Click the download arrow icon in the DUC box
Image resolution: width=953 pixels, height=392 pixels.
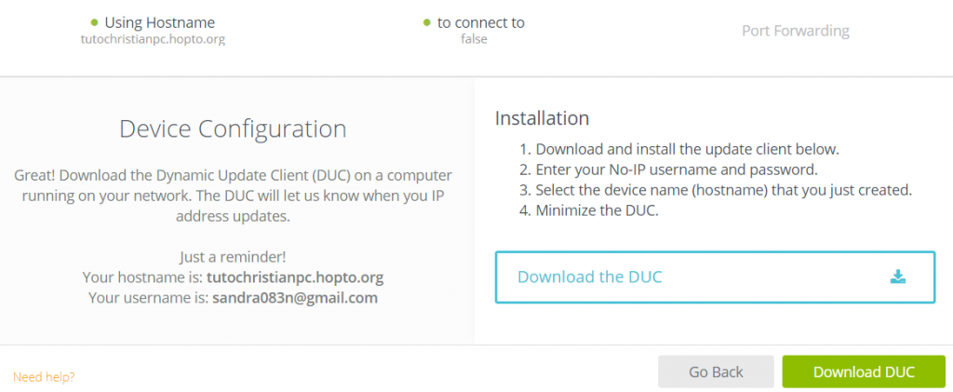(x=897, y=277)
